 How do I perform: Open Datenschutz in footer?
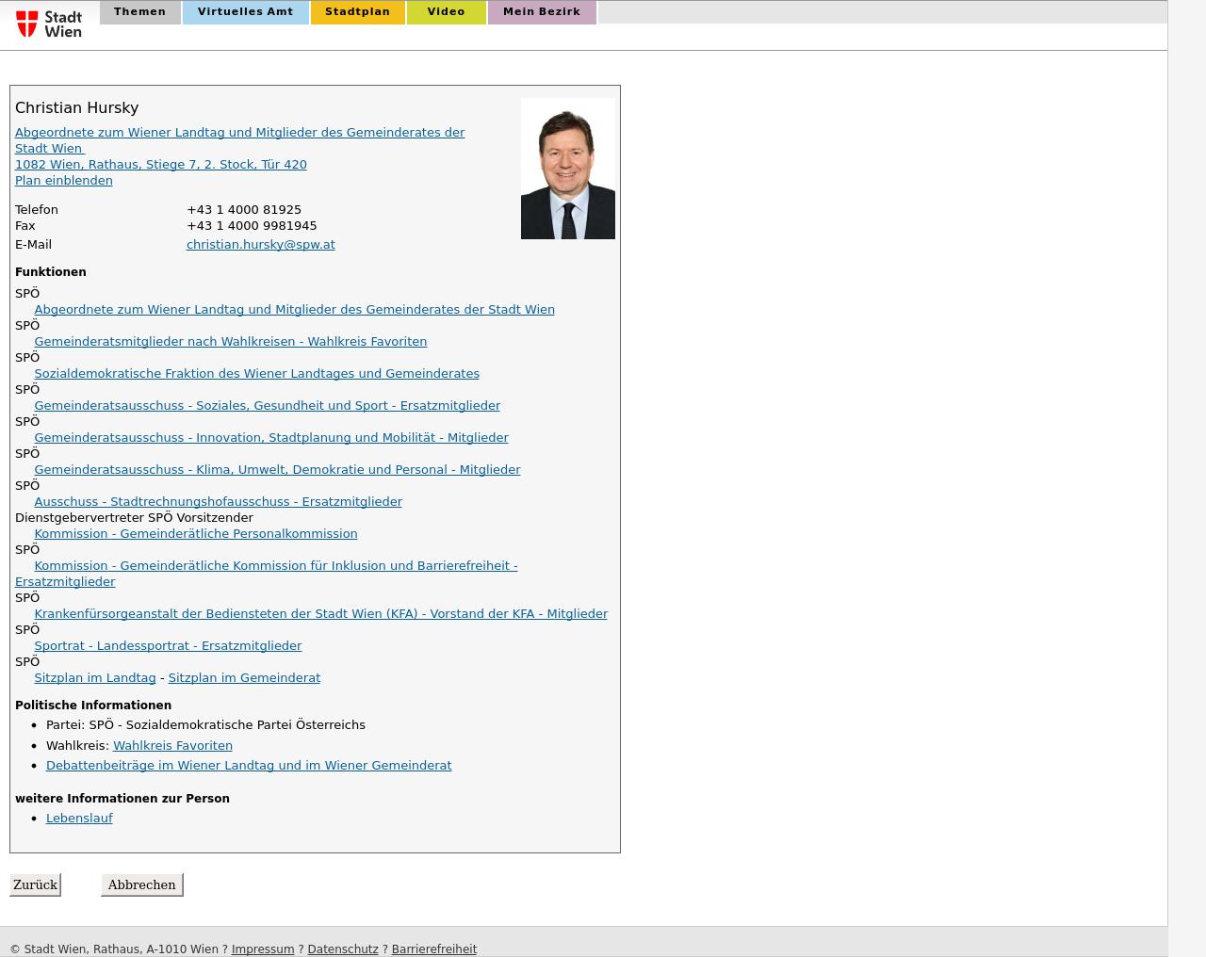point(343,949)
